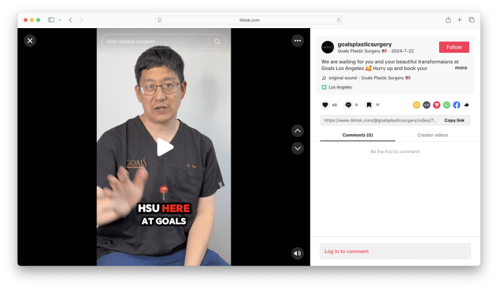The height and width of the screenshot is (289, 498).
Task: Bookmark the video to favorites
Action: point(369,105)
